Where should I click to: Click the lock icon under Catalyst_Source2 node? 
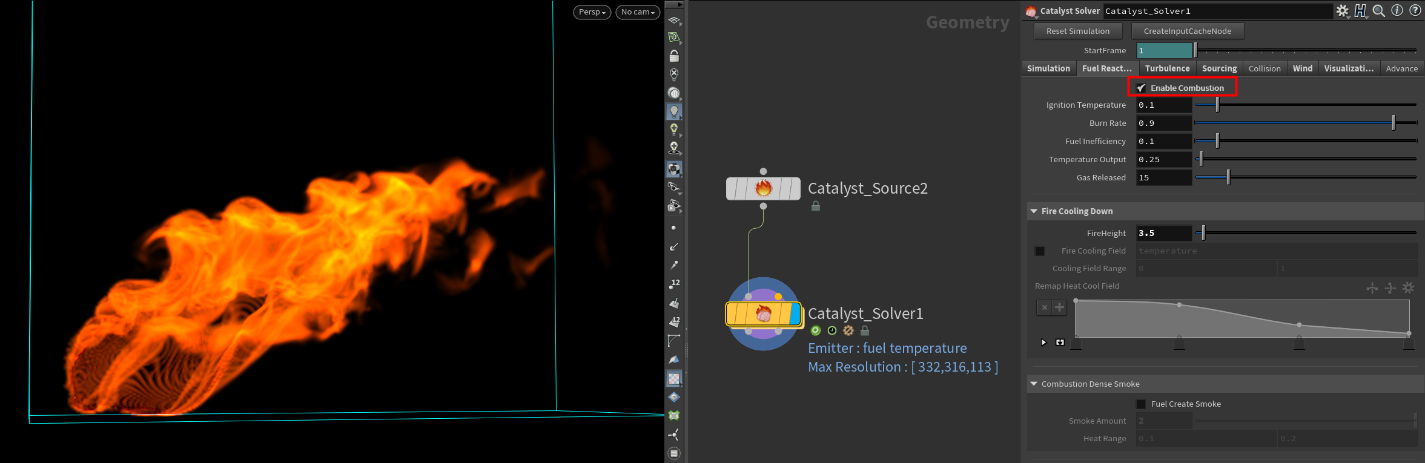[816, 206]
